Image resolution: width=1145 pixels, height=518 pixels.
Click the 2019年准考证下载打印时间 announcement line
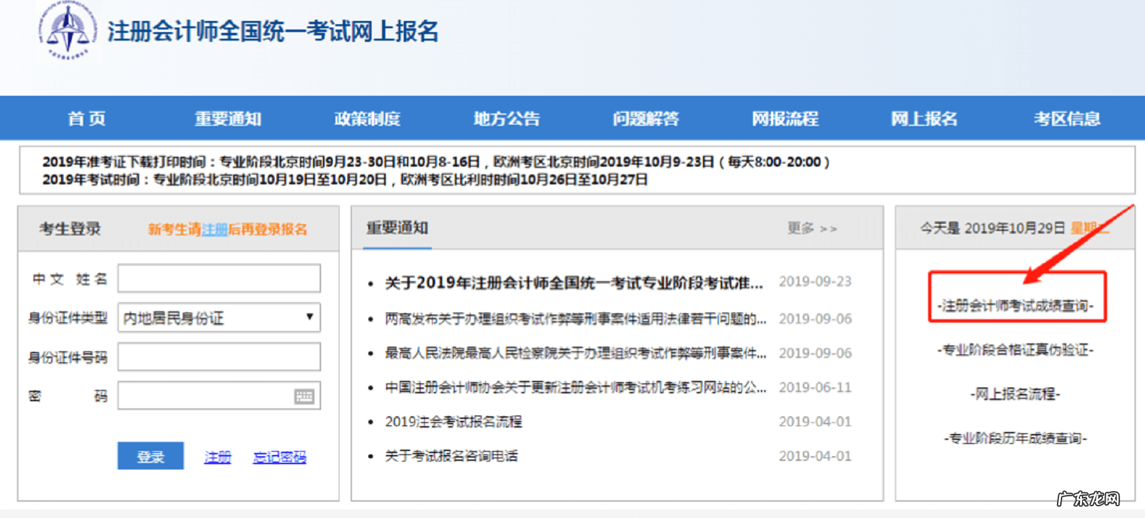click(436, 162)
